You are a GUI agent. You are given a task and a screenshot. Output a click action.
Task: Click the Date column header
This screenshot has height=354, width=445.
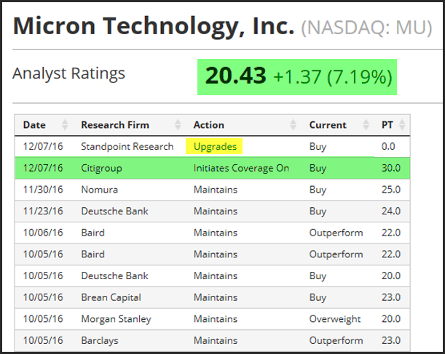point(34,125)
